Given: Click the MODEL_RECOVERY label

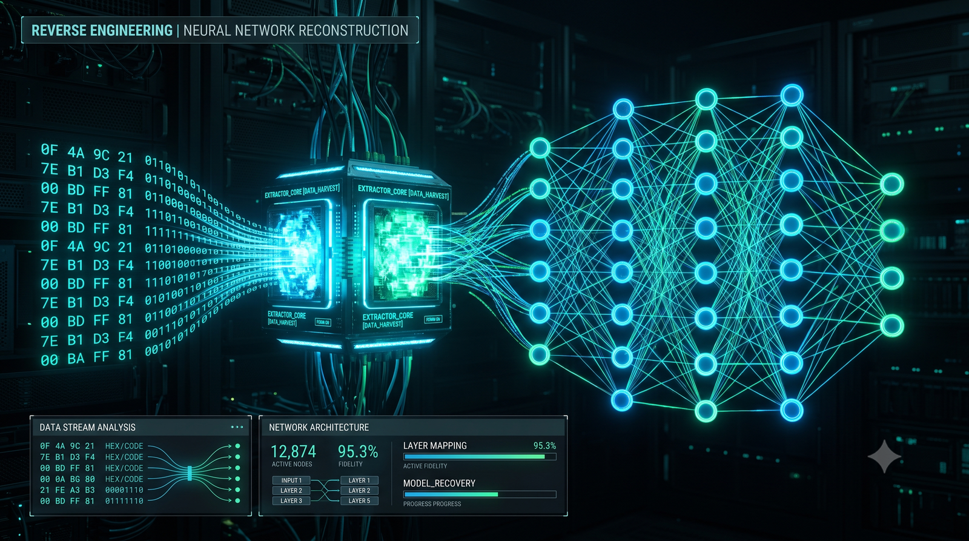Looking at the screenshot, I should pyautogui.click(x=439, y=483).
